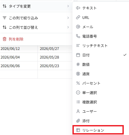Click the cell showing 2026/06/06
129x135 pixels.
pyautogui.click(x=19, y=66)
